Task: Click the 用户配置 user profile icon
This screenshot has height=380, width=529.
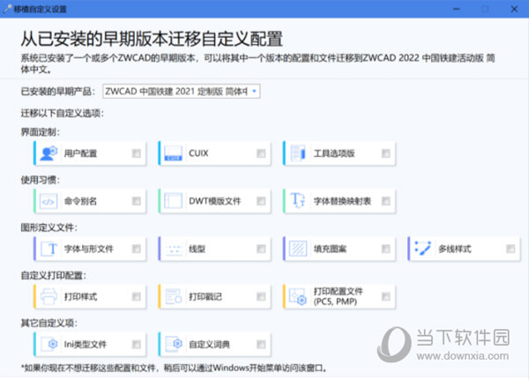Action: pyautogui.click(x=48, y=153)
